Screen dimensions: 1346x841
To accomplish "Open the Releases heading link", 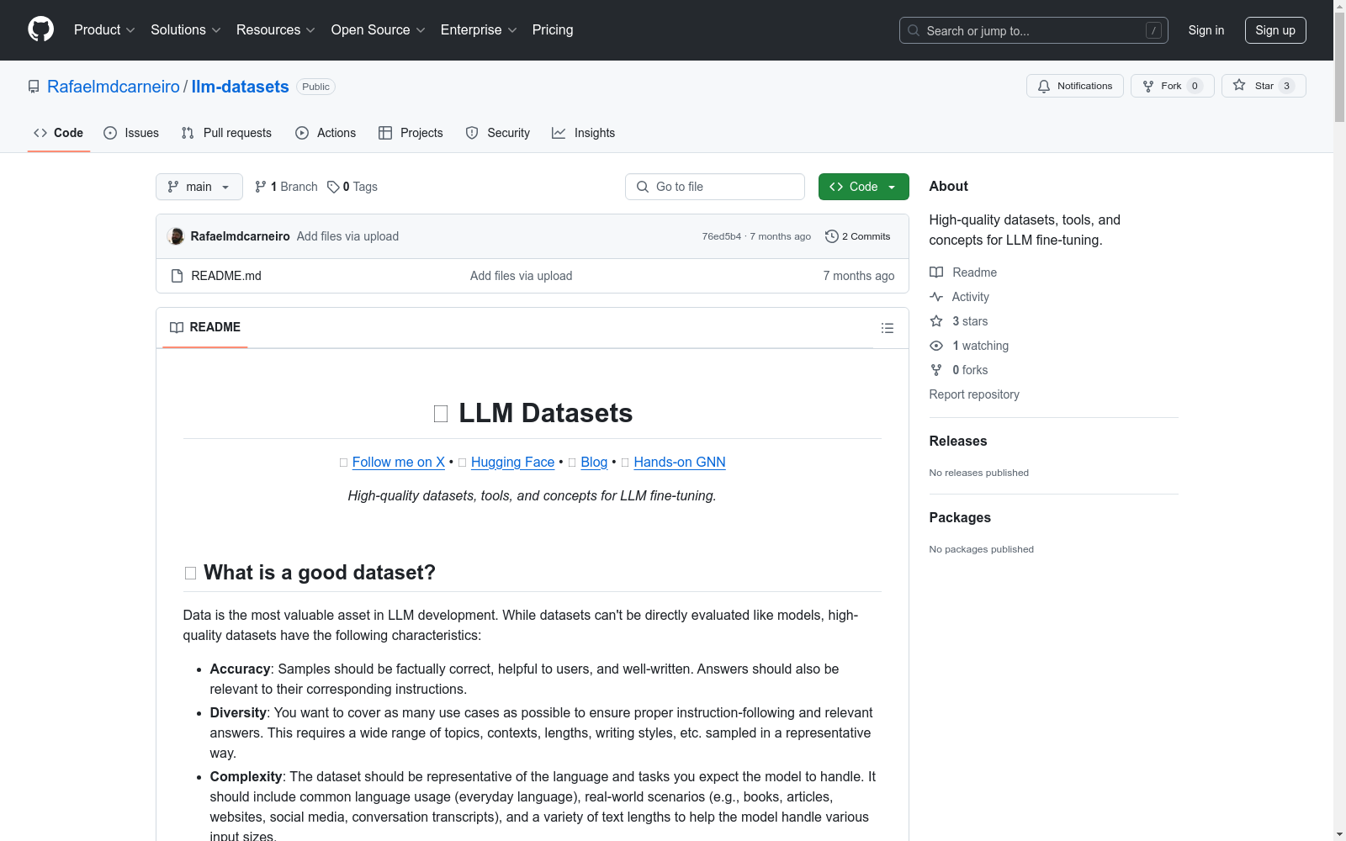I will (x=958, y=441).
